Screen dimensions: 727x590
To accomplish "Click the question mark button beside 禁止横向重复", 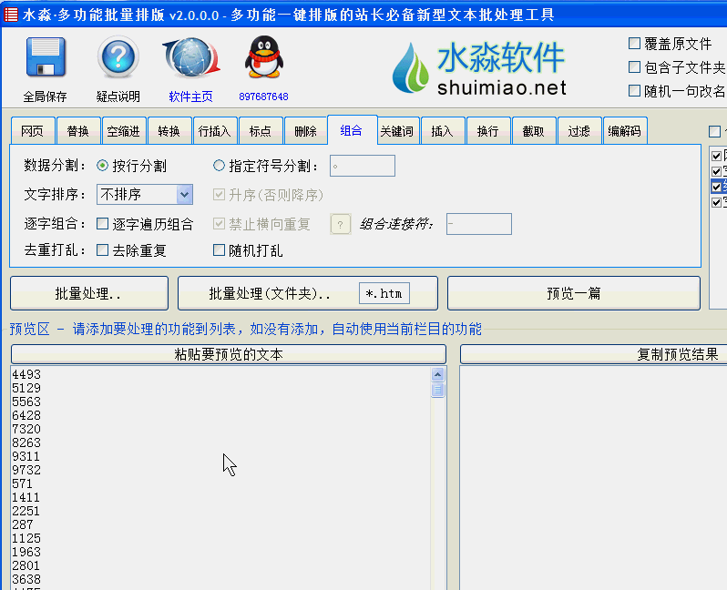I will click(x=340, y=224).
